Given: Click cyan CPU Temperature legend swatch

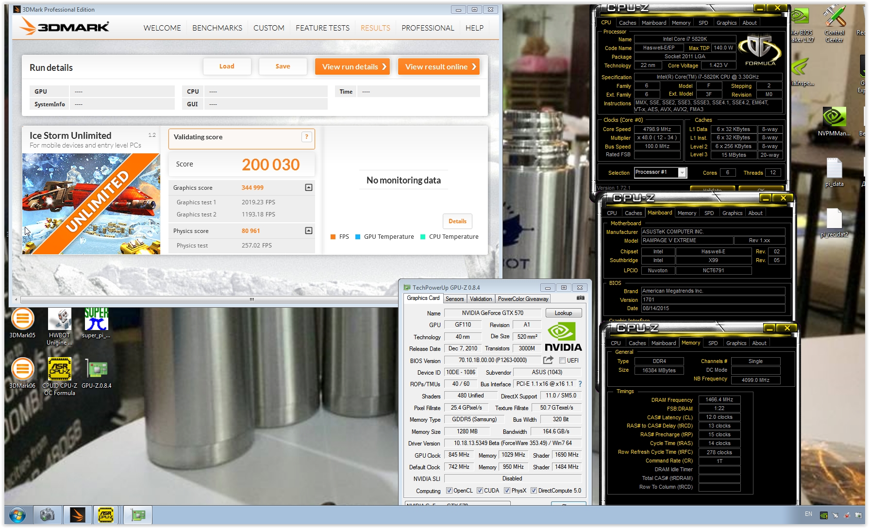Looking at the screenshot, I should pyautogui.click(x=423, y=237).
